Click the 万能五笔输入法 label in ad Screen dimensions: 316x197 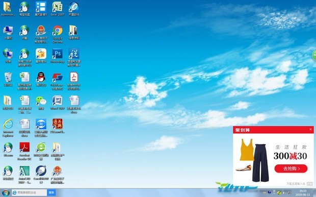[x=296, y=184]
